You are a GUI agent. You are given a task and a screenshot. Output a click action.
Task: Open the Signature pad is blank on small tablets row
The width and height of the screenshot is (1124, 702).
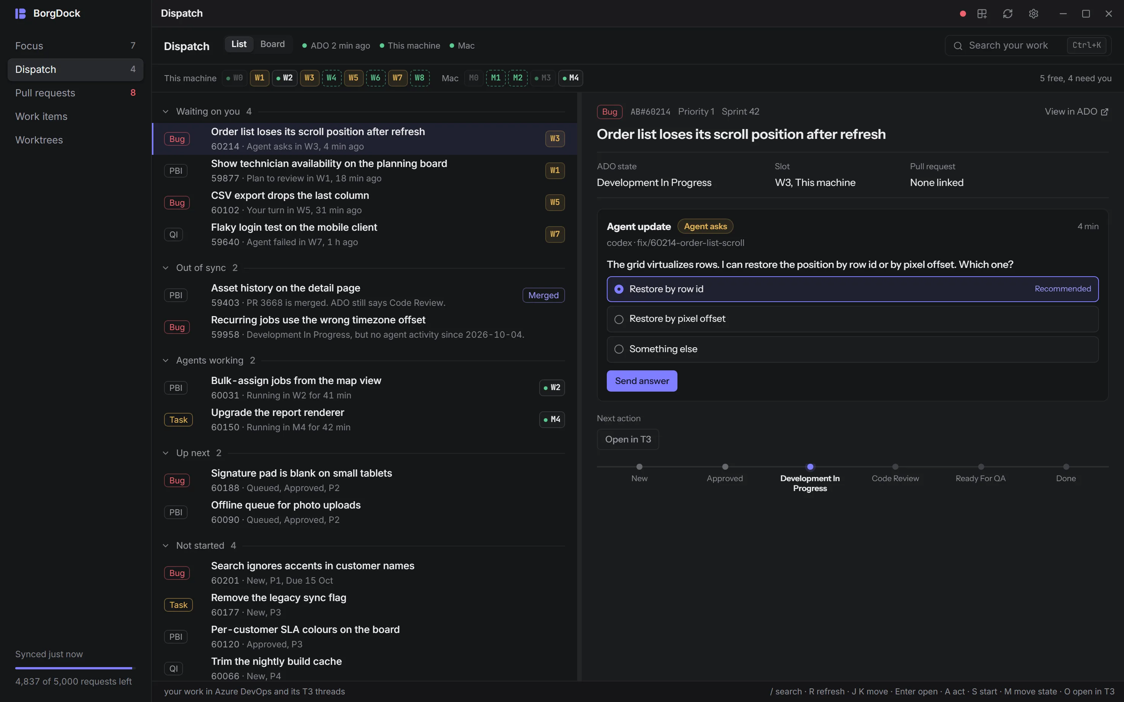365,480
